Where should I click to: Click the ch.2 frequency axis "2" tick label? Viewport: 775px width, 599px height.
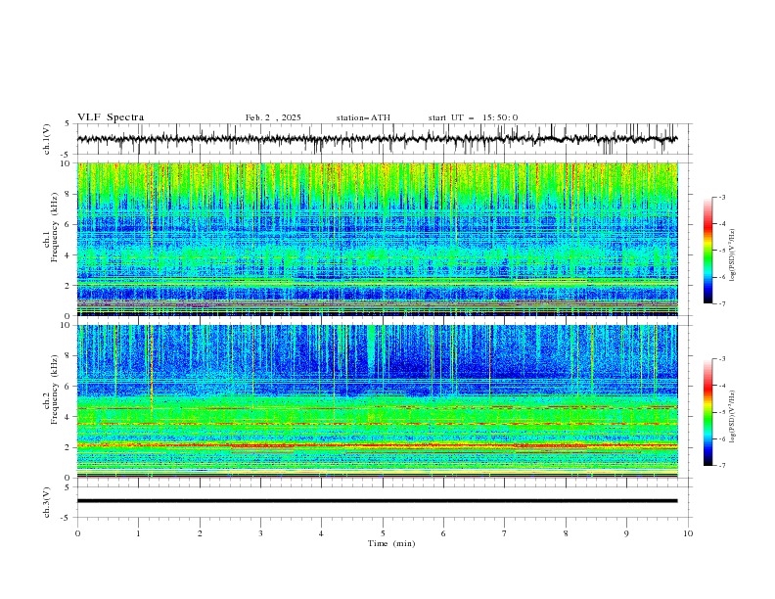click(x=68, y=447)
